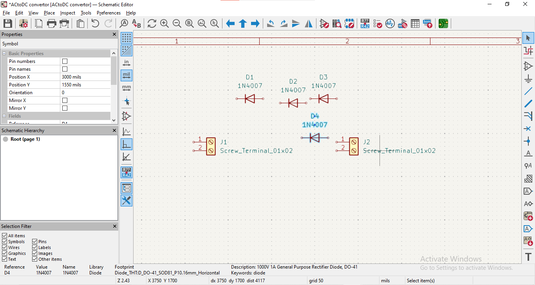Image resolution: width=535 pixels, height=285 pixels.
Task: Toggle grid display dots
Action: point(127,38)
